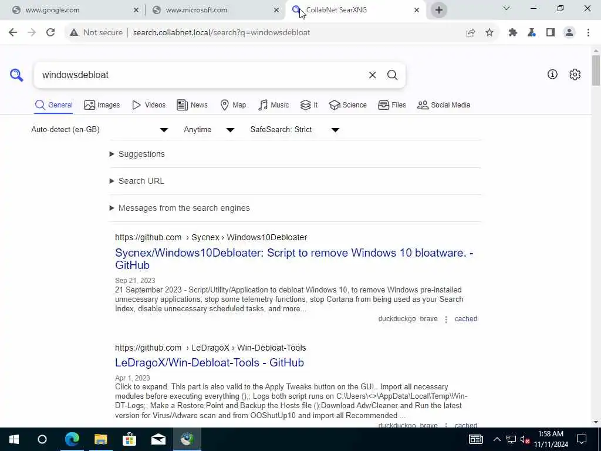Go back in browser history
This screenshot has width=601, height=451.
(x=13, y=33)
